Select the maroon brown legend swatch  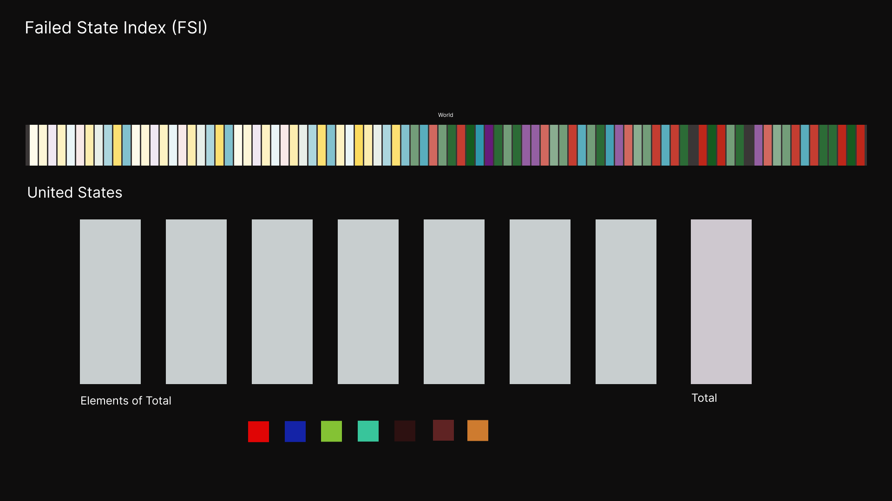click(x=443, y=430)
